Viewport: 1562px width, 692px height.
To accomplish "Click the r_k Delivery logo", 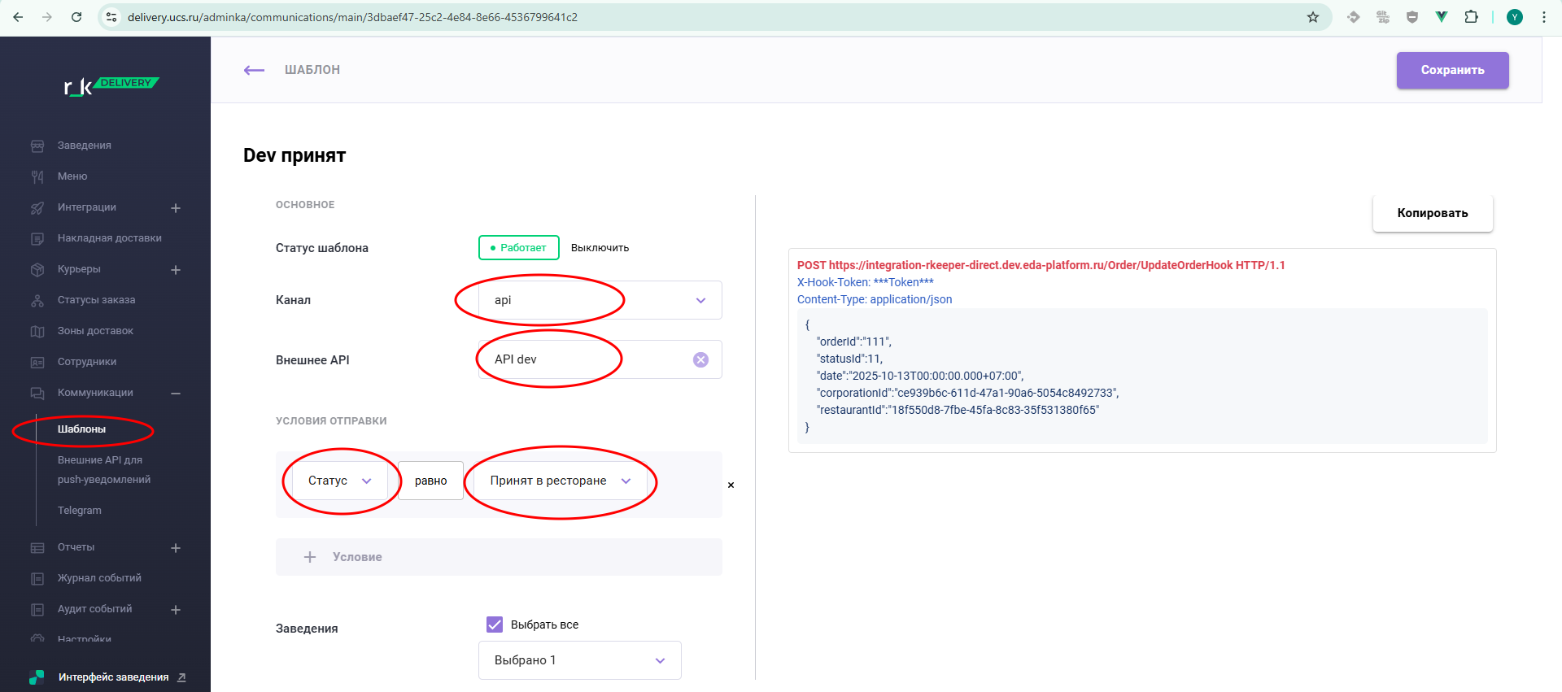I will pos(111,85).
